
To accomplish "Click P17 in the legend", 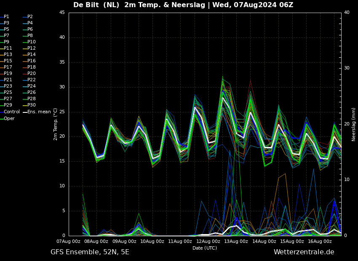I will tap(8, 67).
